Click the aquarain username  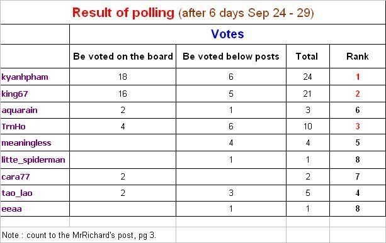pos(20,111)
